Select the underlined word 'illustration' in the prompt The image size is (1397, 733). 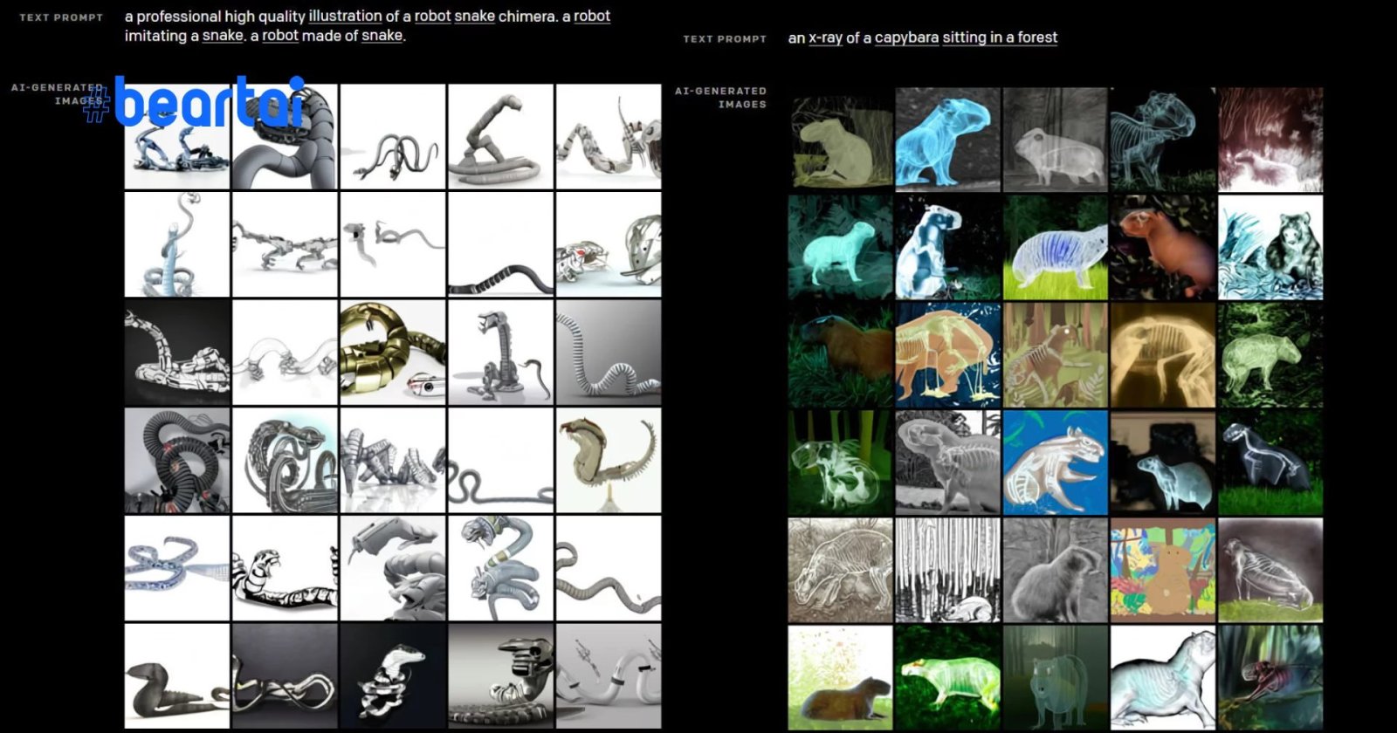coord(344,16)
